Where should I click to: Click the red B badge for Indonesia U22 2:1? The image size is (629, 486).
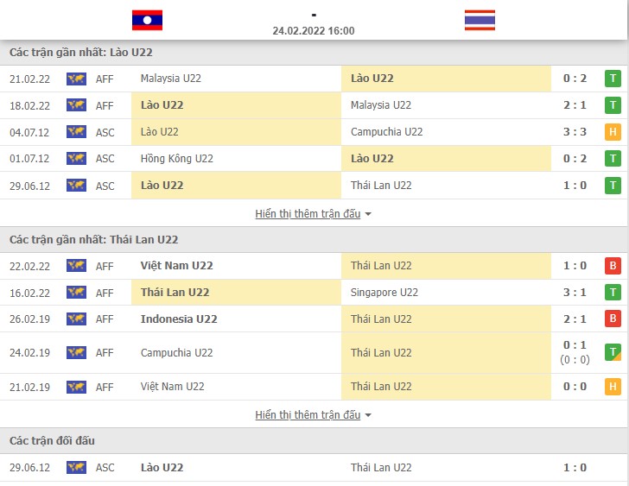[x=613, y=319]
